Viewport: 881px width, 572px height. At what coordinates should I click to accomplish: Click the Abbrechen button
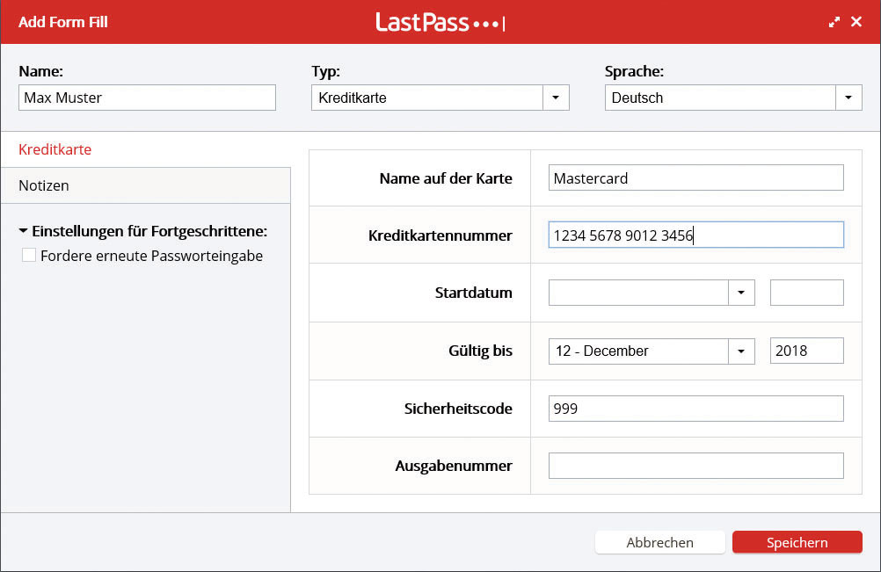pyautogui.click(x=660, y=542)
